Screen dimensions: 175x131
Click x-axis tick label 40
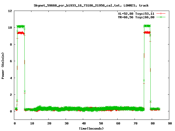84,123
